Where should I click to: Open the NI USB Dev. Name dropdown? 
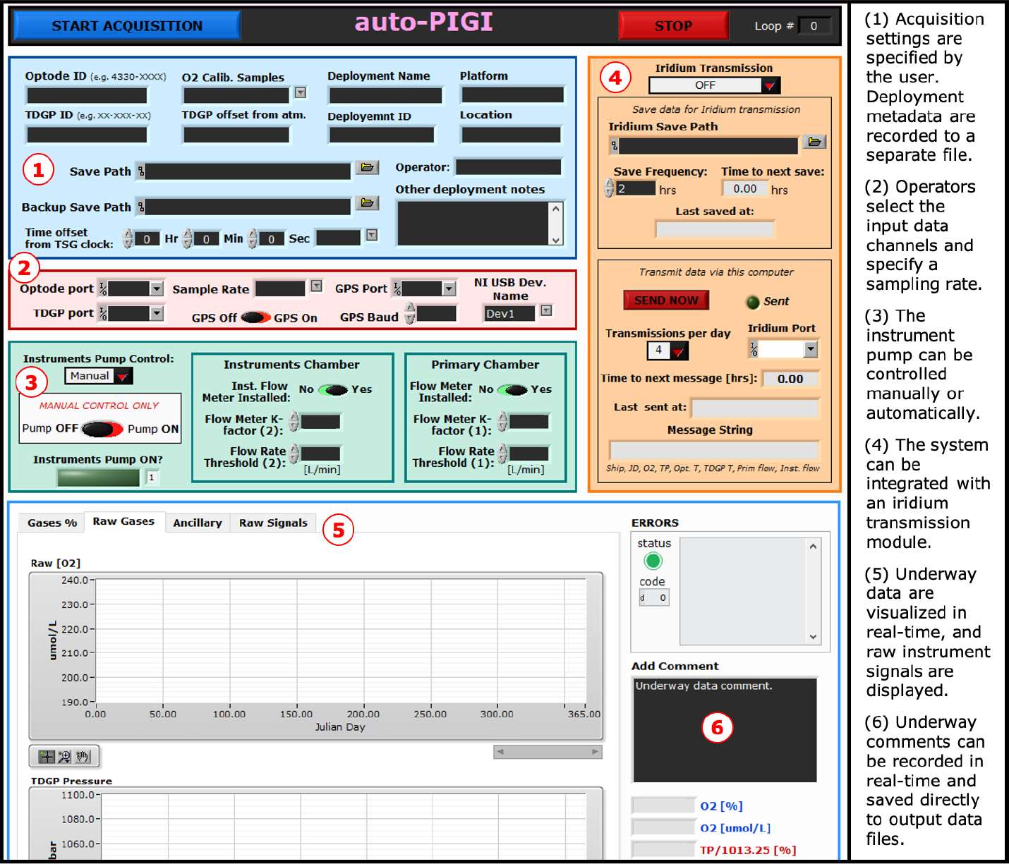(x=546, y=310)
